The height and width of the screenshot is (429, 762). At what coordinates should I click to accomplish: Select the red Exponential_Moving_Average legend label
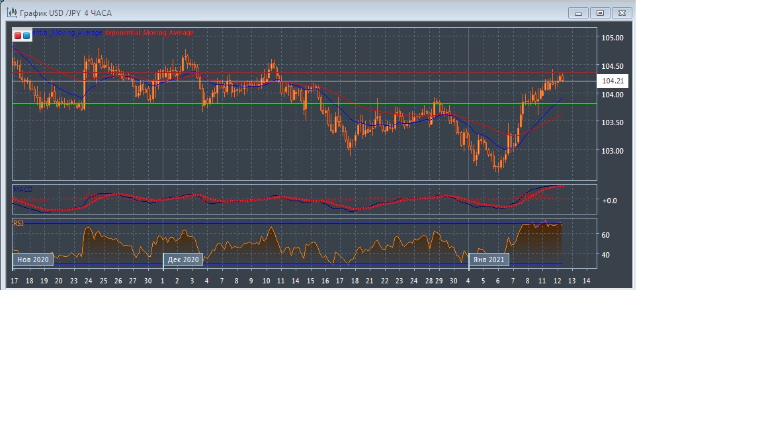[149, 32]
